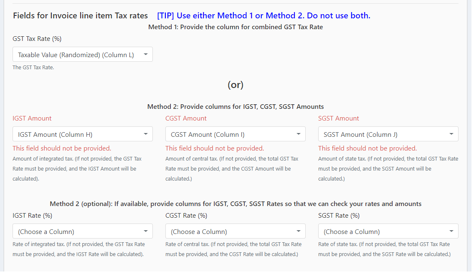Viewport: 474px width, 279px height.
Task: Click the 'Fields for Invoice line item Tax rates' heading
Action: pyautogui.click(x=81, y=16)
